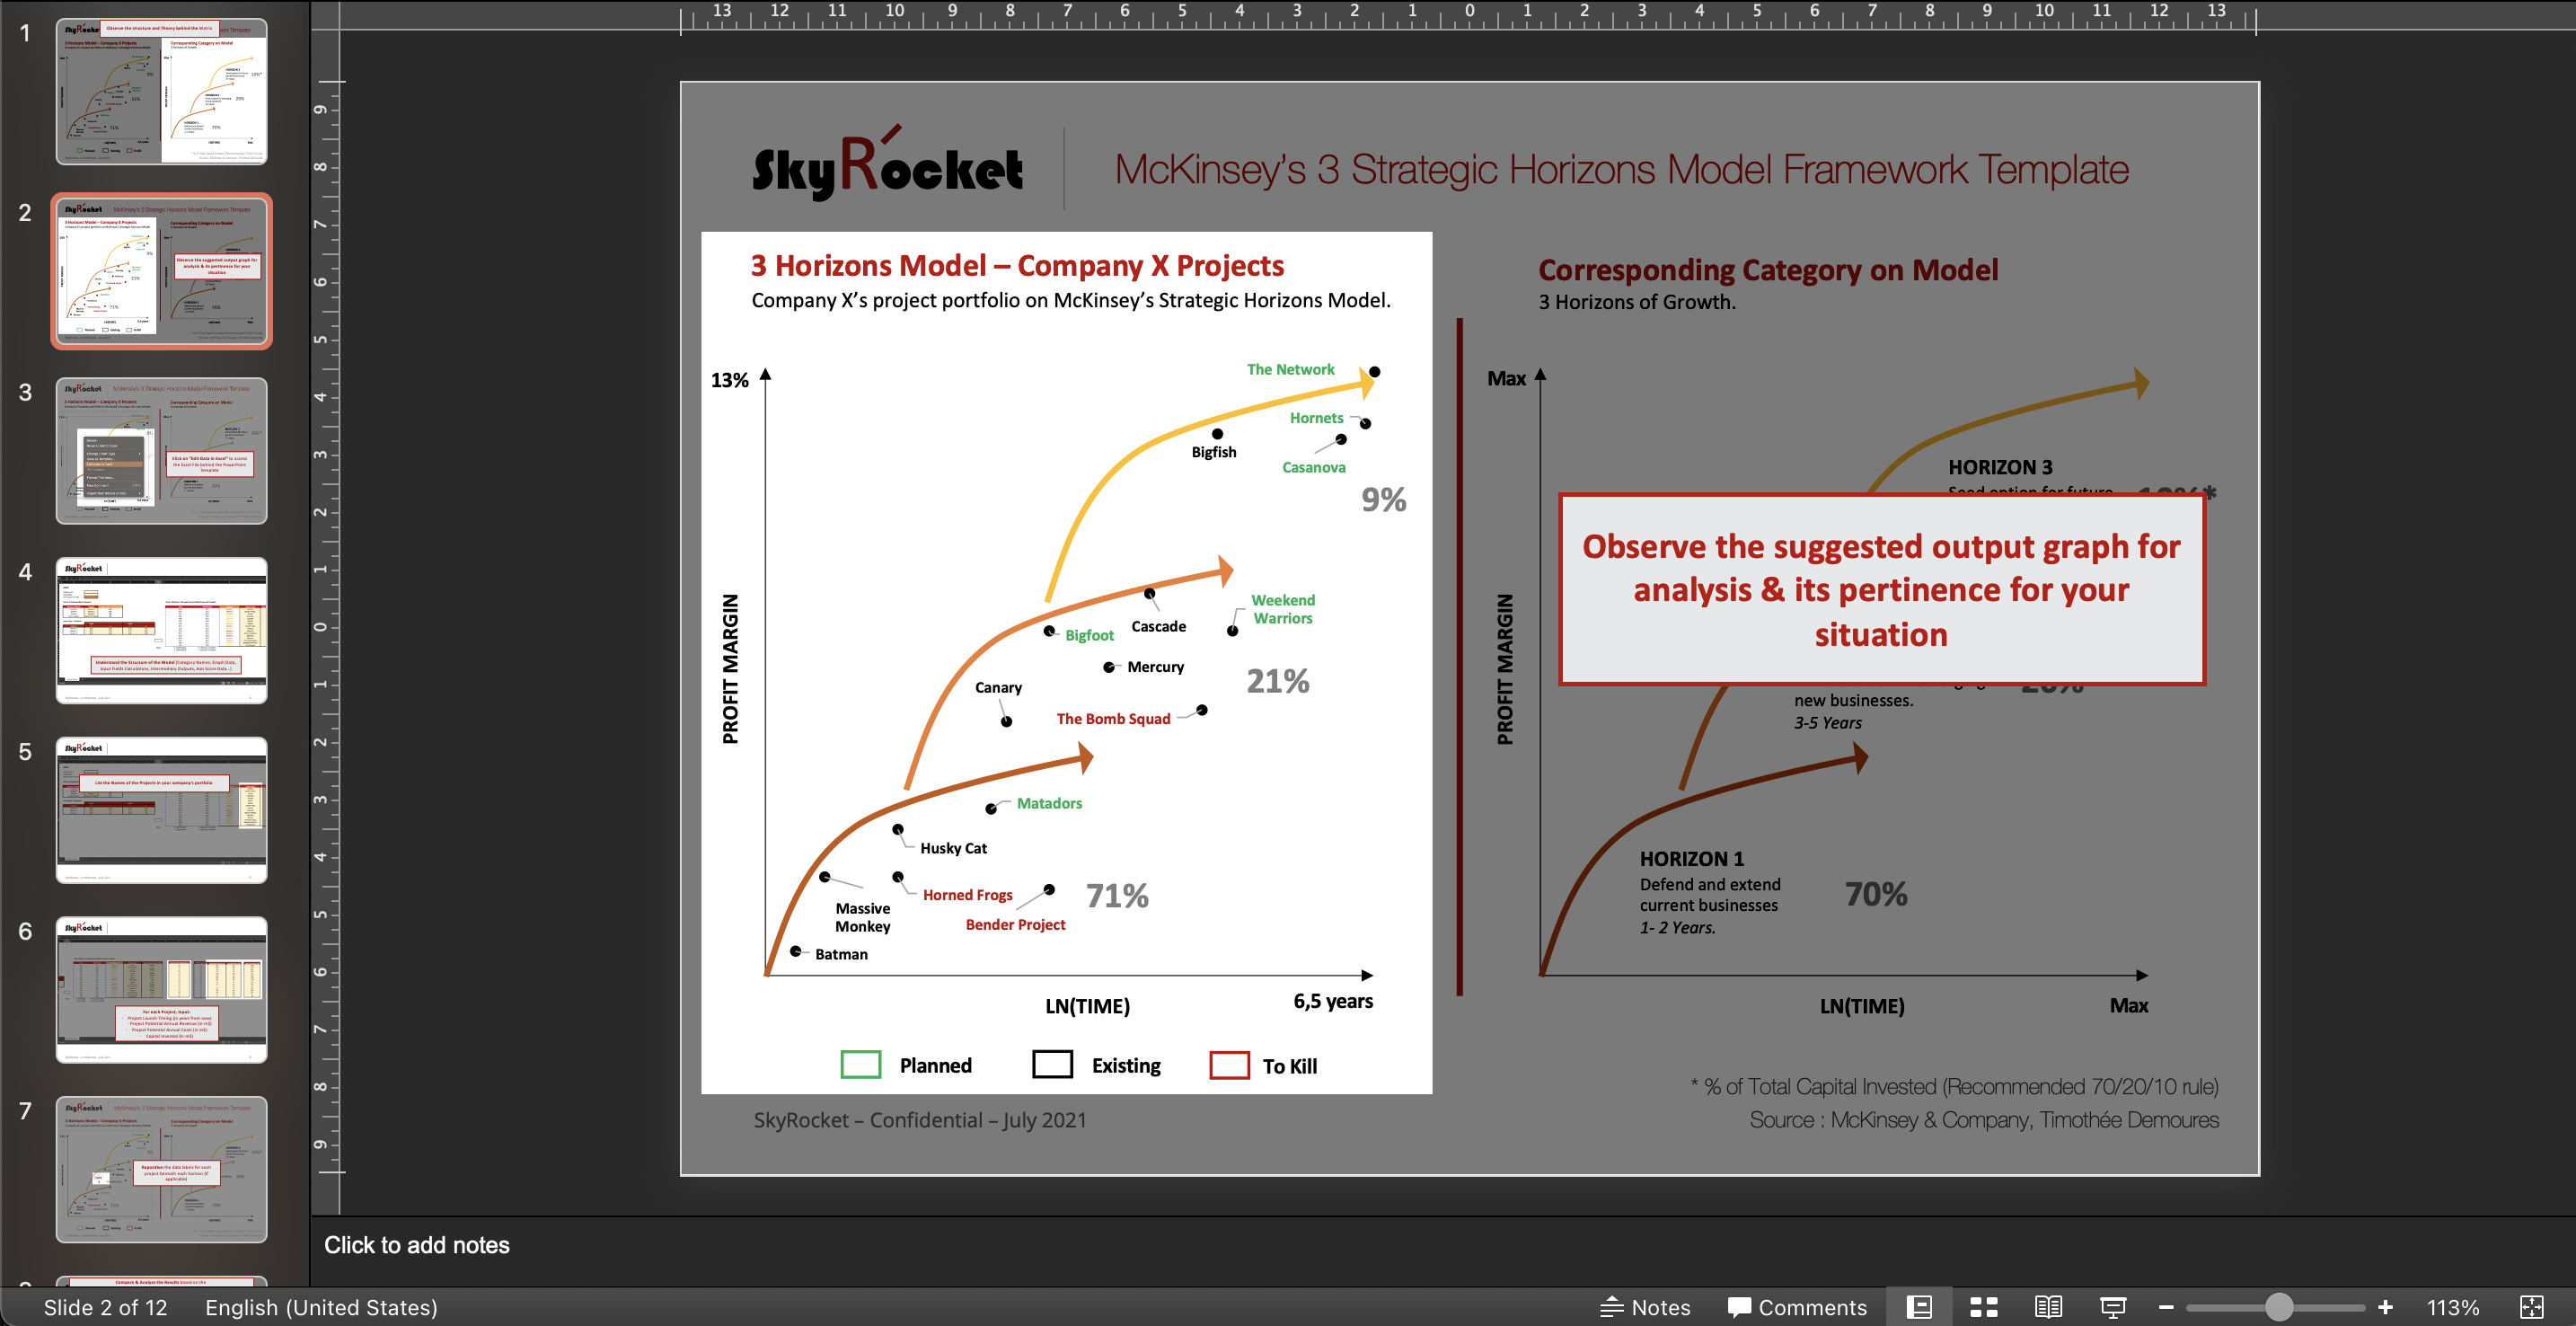Select the 'Weekend Warriors' chart label
Viewport: 2576px width, 1326px height.
(x=1283, y=609)
